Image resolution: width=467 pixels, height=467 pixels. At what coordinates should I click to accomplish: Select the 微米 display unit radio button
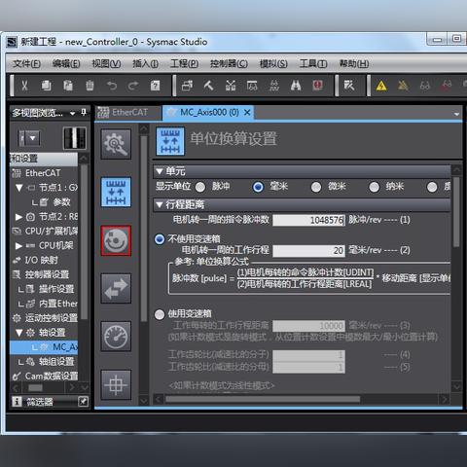click(316, 187)
